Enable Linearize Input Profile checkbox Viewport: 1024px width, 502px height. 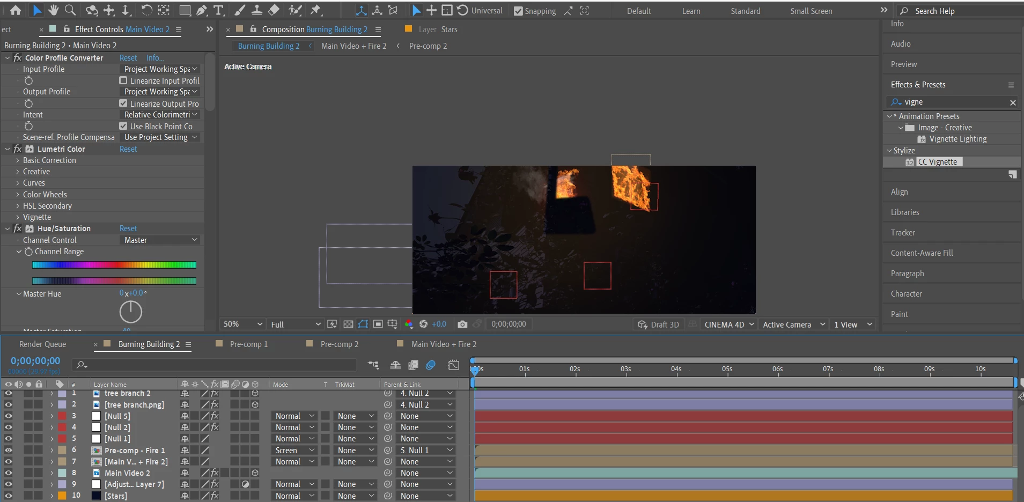click(123, 80)
